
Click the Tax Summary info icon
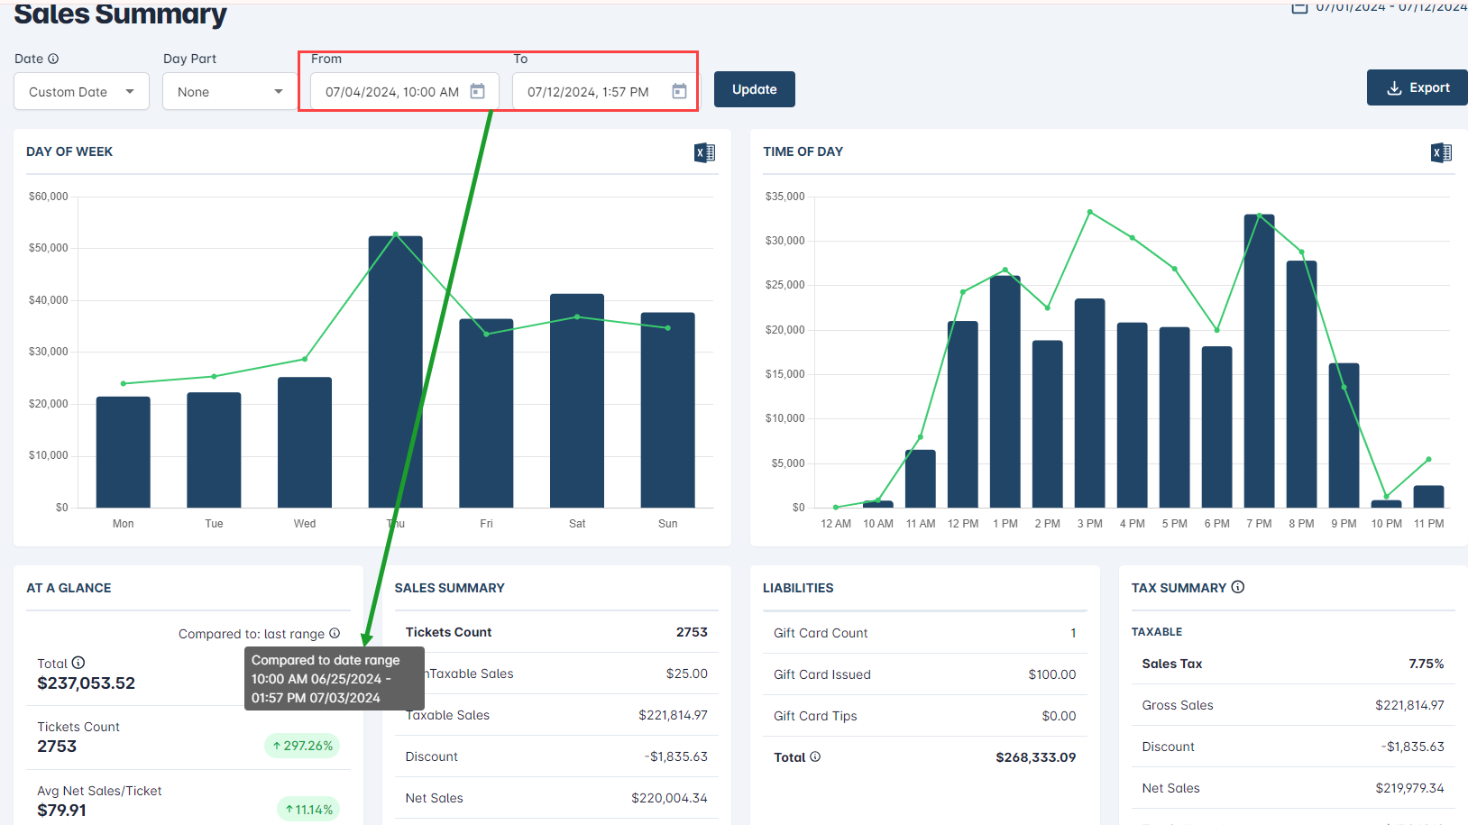click(1238, 587)
